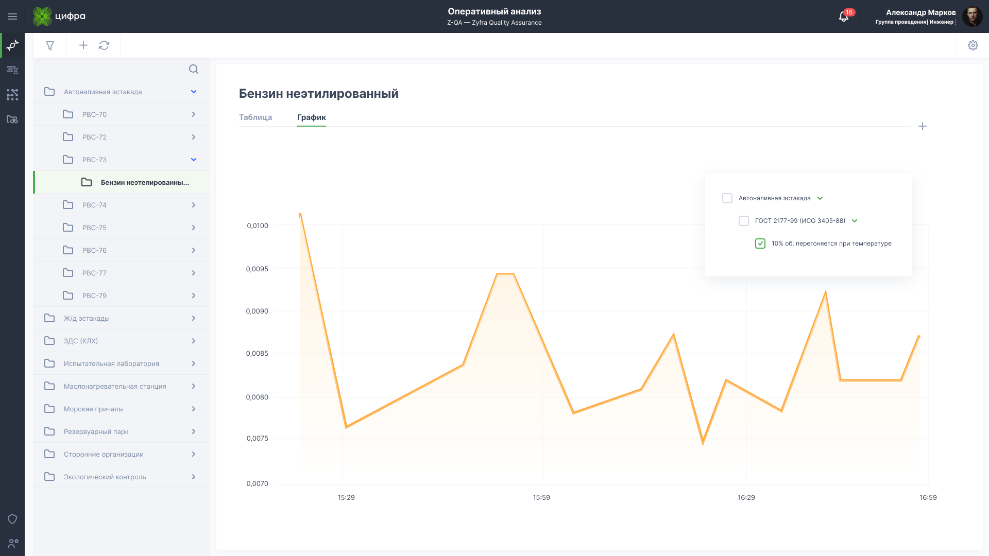Open Бензин неэтелированный tree item
This screenshot has width=989, height=556.
[144, 182]
